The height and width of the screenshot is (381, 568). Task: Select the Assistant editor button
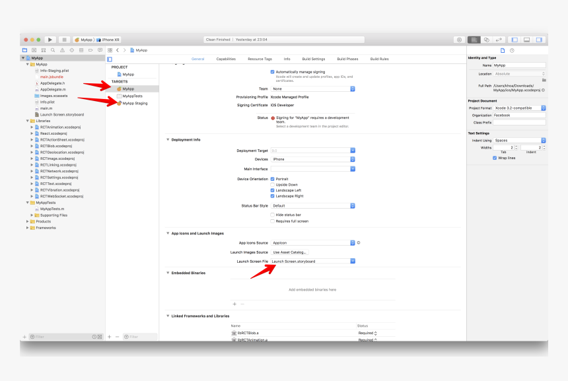487,40
